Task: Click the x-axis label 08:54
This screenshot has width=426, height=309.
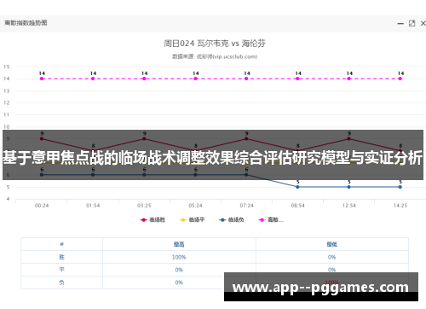Action: pyautogui.click(x=297, y=206)
